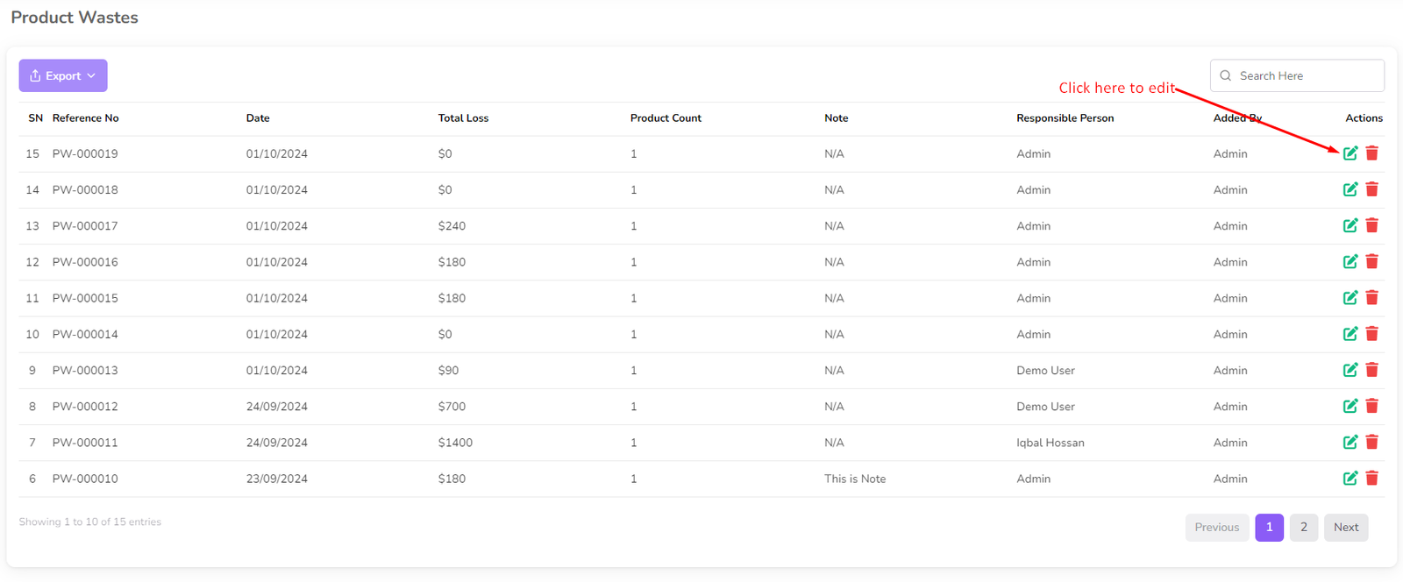This screenshot has height=582, width=1403.
Task: Delete the PW-000010 waste record
Action: (x=1371, y=478)
